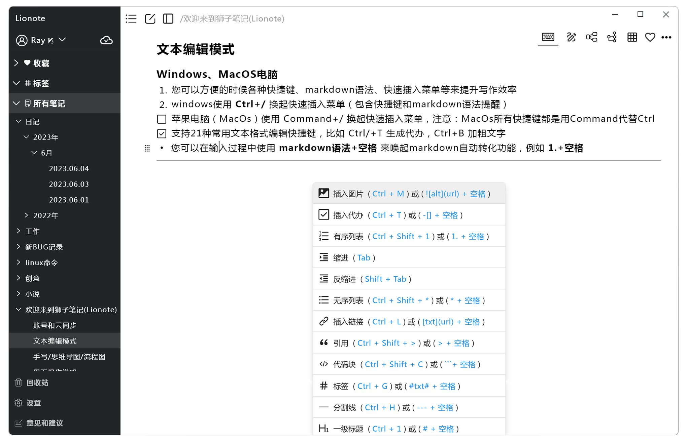This screenshot has height=441, width=690.
Task: Click the Windows、MacOS电脑 heading text
Action: pyautogui.click(x=217, y=74)
